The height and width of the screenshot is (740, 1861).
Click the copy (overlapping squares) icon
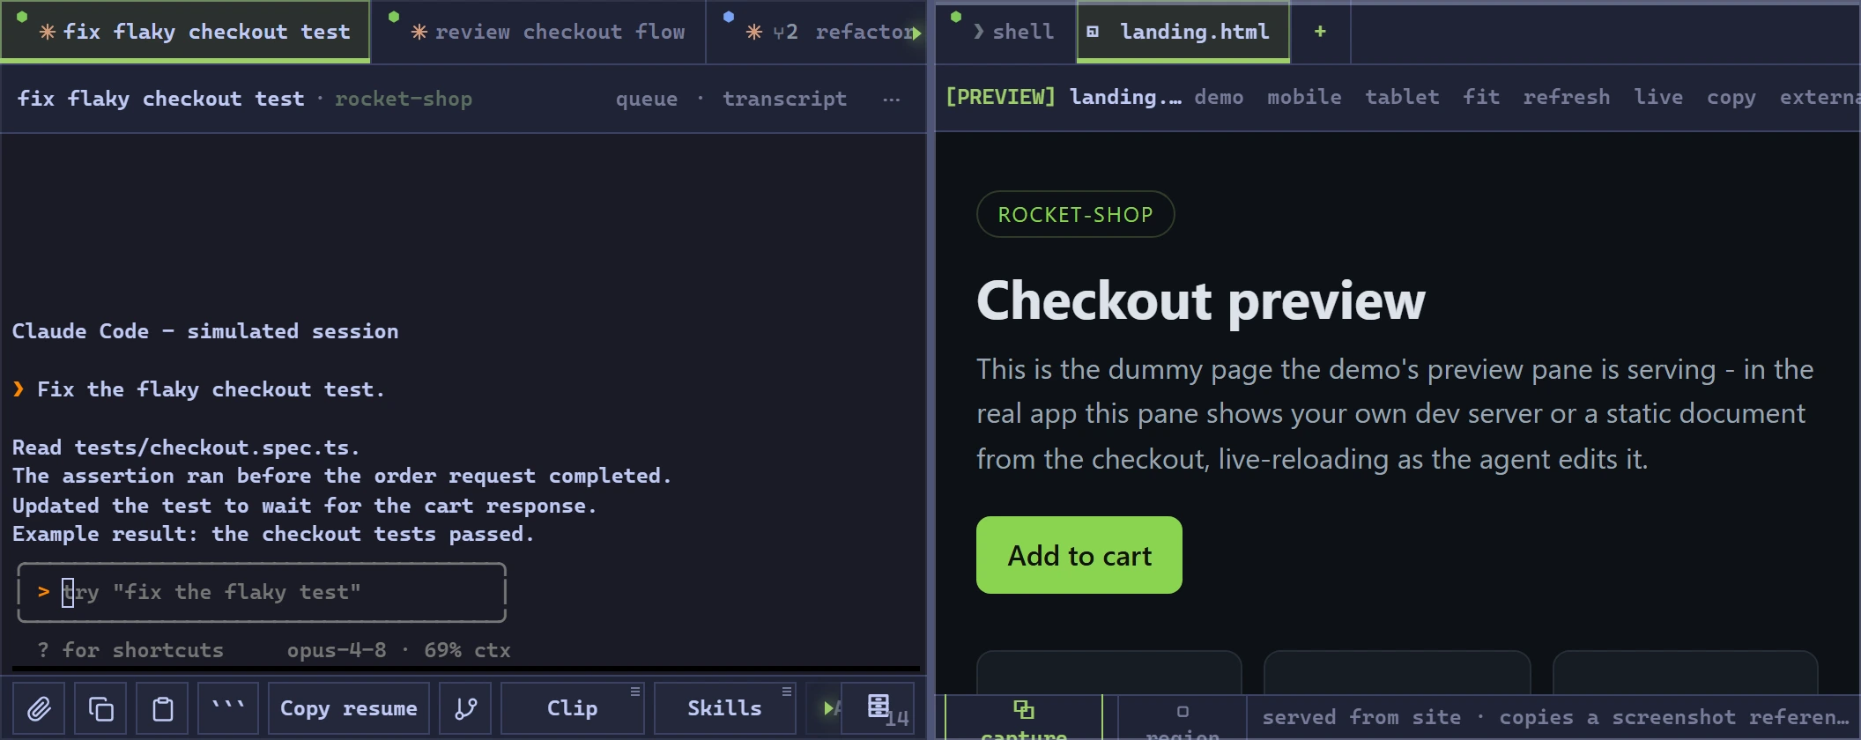point(100,708)
